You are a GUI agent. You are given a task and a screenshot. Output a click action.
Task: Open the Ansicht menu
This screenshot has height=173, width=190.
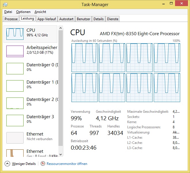tap(40, 12)
